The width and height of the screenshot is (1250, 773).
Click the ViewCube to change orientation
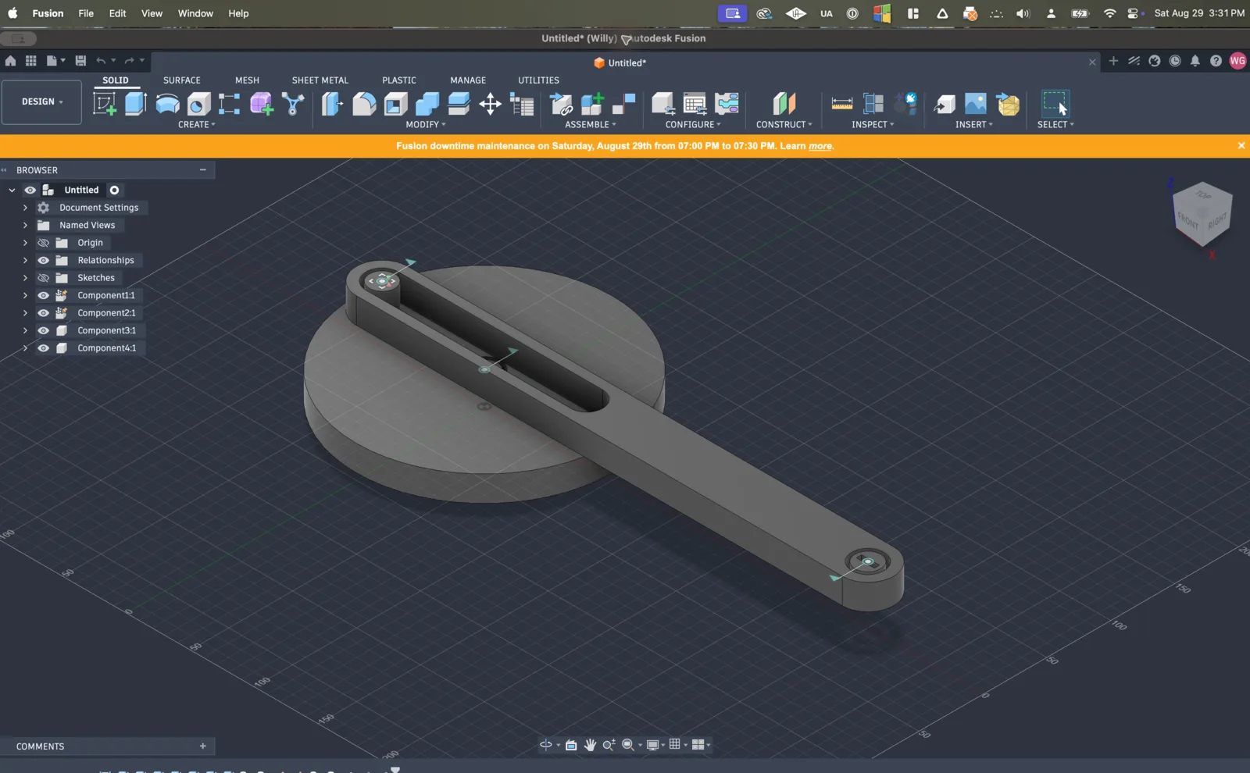tap(1202, 215)
